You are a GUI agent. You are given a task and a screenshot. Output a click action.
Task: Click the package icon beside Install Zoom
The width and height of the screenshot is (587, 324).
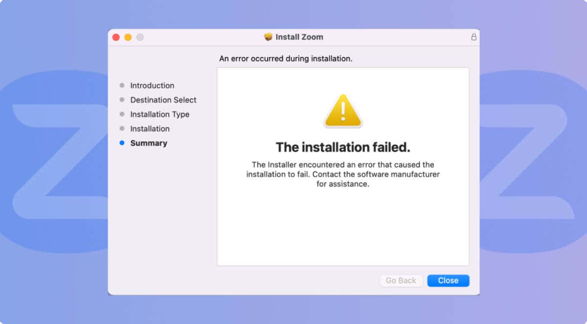pyautogui.click(x=268, y=37)
